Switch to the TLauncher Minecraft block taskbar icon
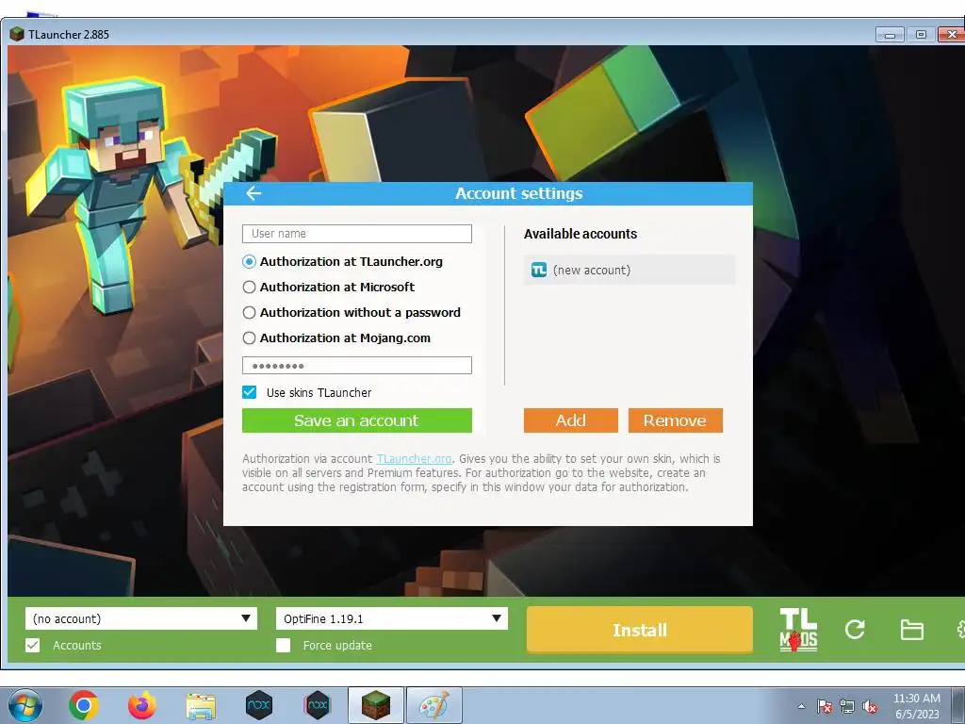The height and width of the screenshot is (724, 965). click(375, 705)
